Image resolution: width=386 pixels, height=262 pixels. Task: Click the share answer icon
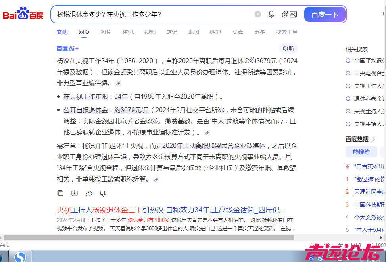pyautogui.click(x=89, y=193)
